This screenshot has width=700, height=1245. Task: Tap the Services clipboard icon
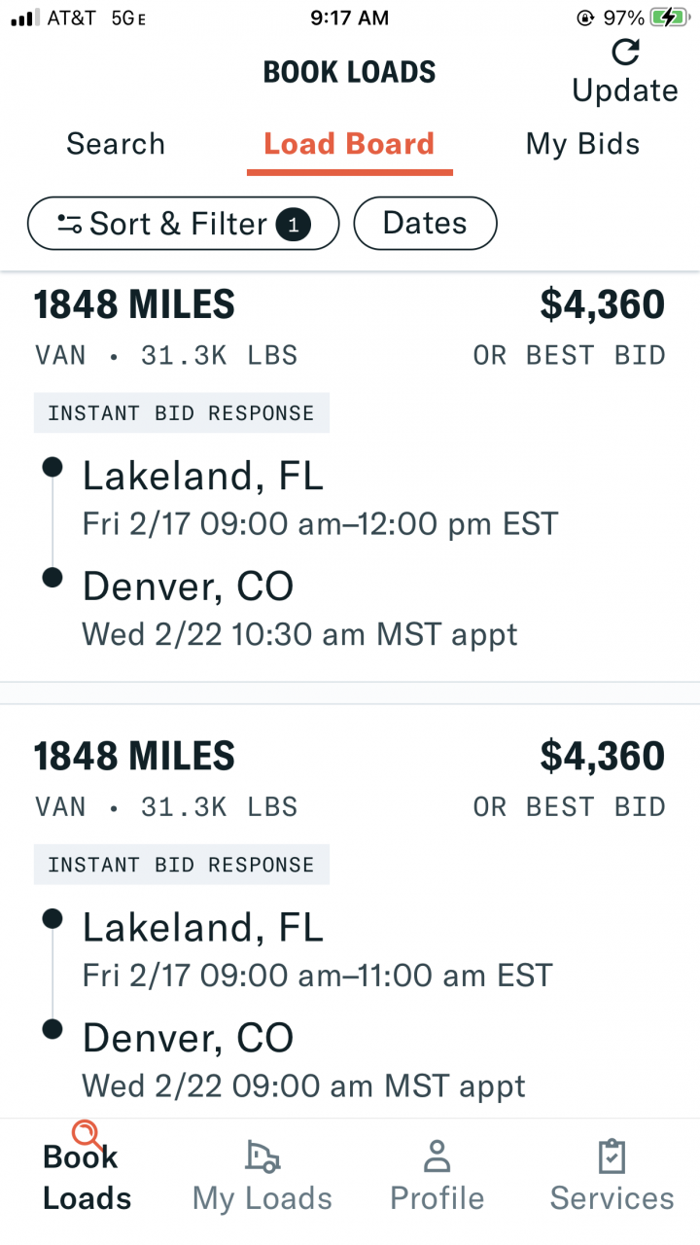(612, 1156)
